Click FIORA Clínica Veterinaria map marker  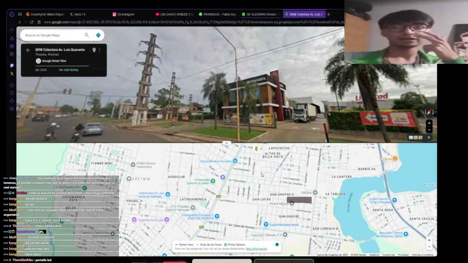(133, 165)
